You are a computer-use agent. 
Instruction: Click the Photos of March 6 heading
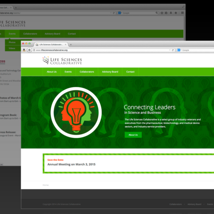[10, 98]
